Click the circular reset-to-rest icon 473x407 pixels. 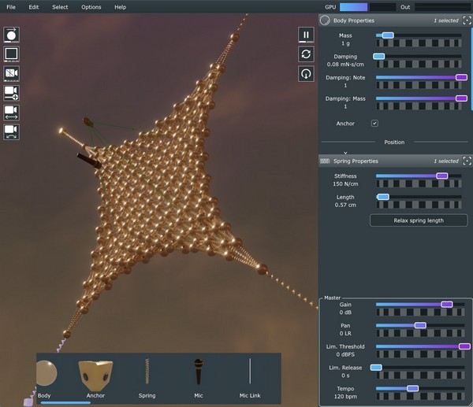[x=306, y=73]
